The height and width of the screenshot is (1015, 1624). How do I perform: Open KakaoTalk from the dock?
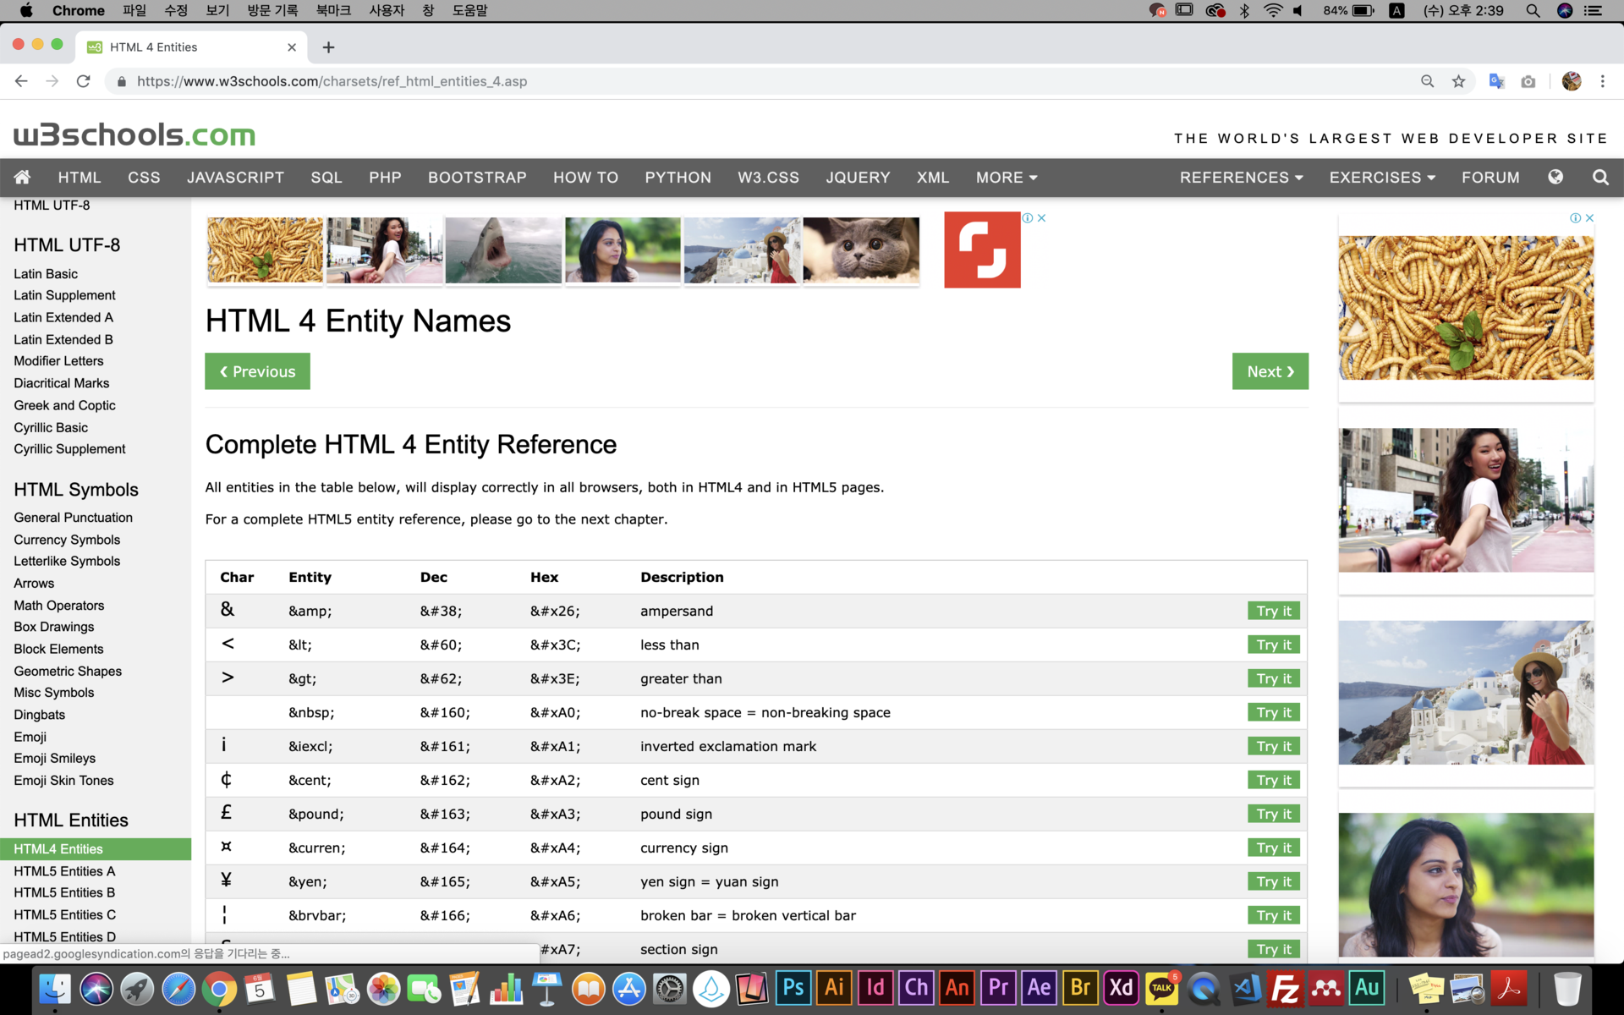pyautogui.click(x=1161, y=987)
